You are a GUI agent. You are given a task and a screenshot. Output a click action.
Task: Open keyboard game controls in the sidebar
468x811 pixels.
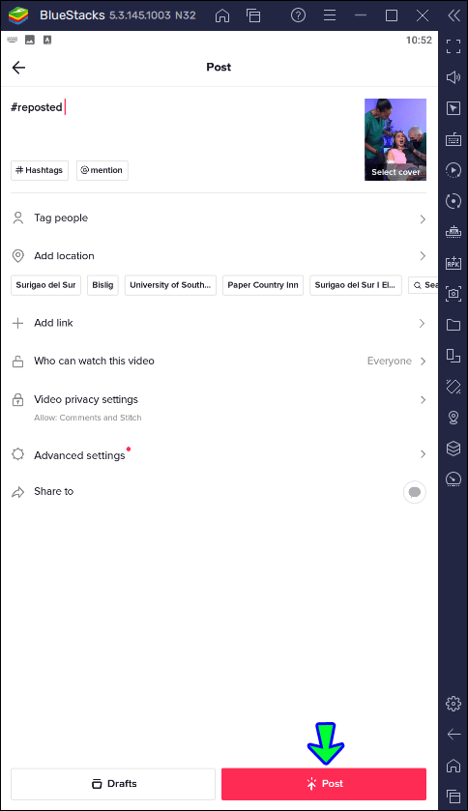click(453, 139)
